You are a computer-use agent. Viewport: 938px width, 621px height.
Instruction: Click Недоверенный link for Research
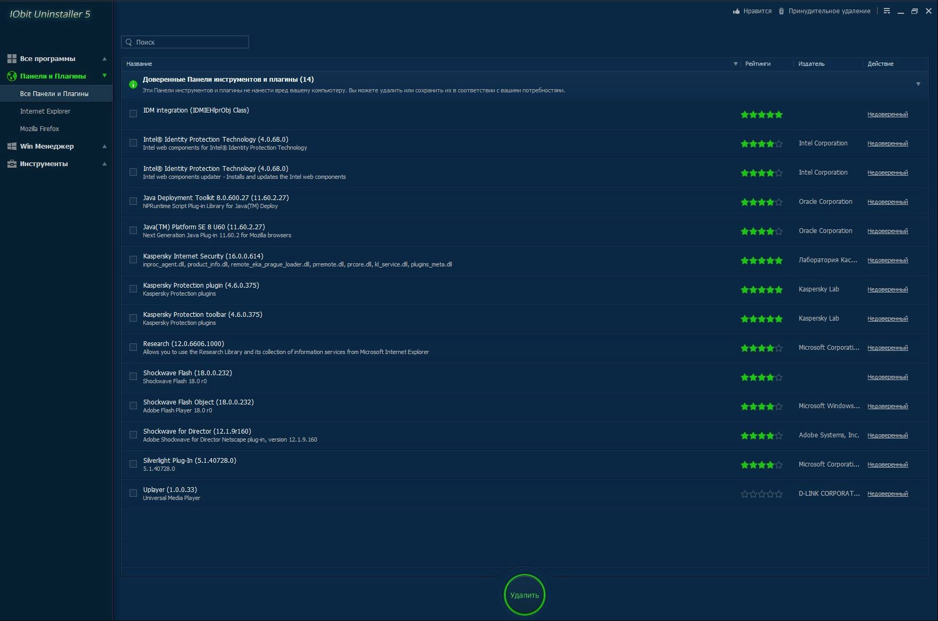[888, 348]
